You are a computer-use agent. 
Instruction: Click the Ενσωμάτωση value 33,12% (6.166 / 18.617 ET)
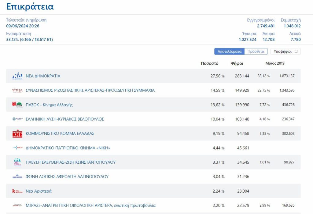tap(30, 39)
